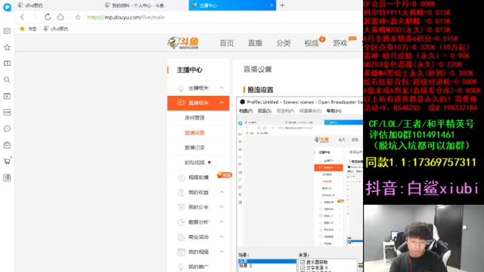The image size is (484, 272).
Task: Expand the 我的公会 section chevron
Action: [x=222, y=207]
